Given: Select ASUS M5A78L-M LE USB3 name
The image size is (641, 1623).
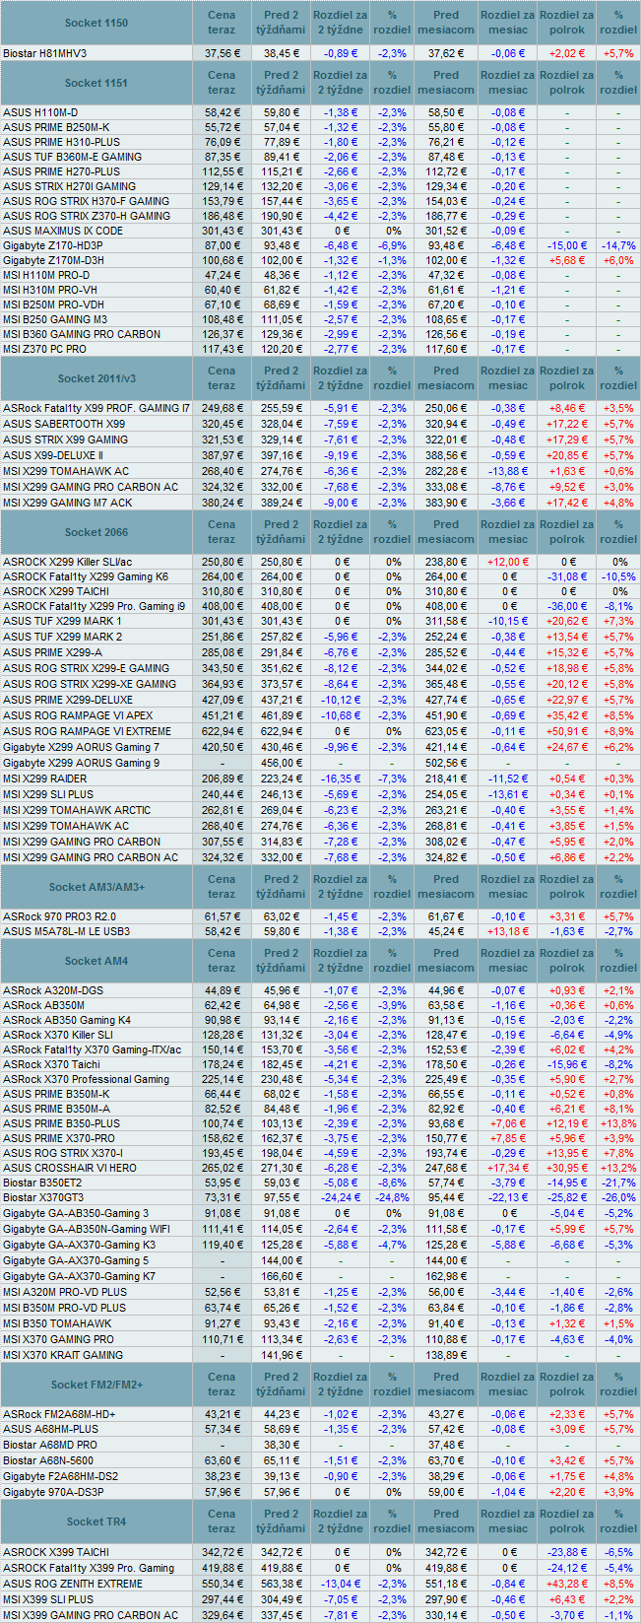Looking at the screenshot, I should [66, 931].
